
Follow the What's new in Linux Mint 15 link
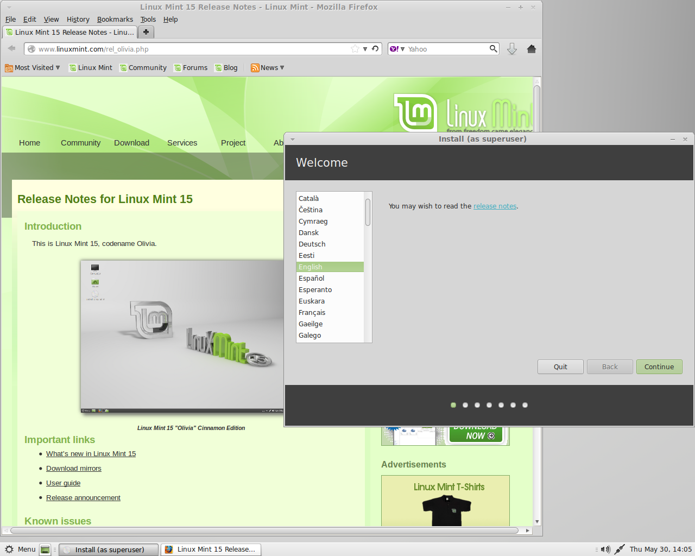point(91,454)
